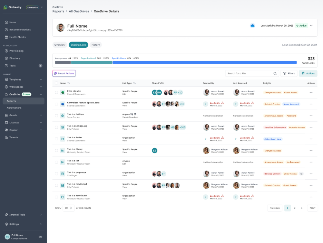
Task: Click the library icon for This is a library
Action: (x=62, y=151)
